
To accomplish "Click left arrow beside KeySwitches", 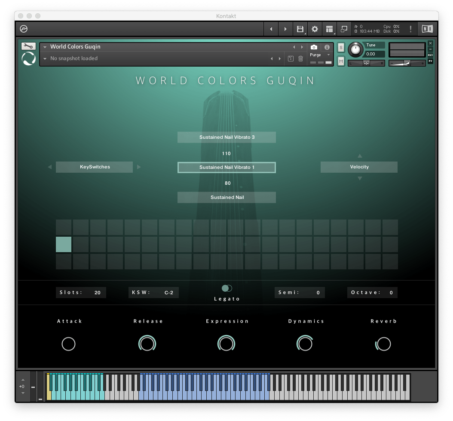I will click(50, 167).
